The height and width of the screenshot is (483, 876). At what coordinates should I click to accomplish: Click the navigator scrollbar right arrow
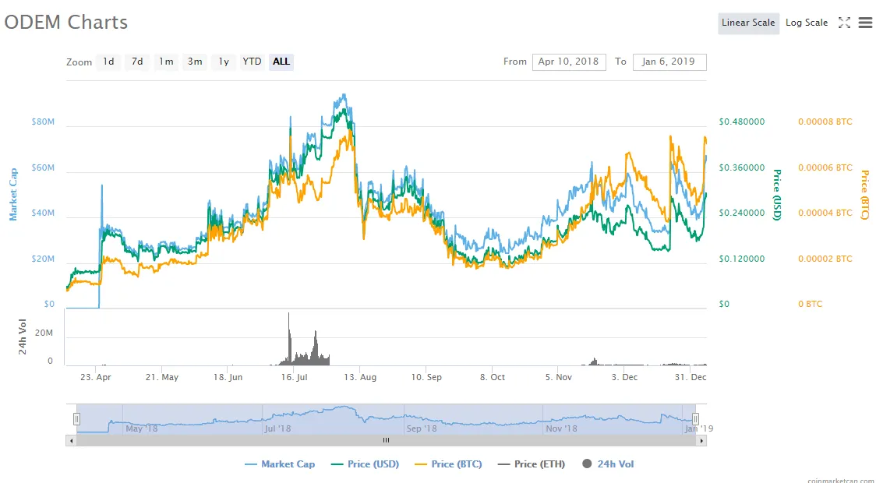click(x=701, y=441)
